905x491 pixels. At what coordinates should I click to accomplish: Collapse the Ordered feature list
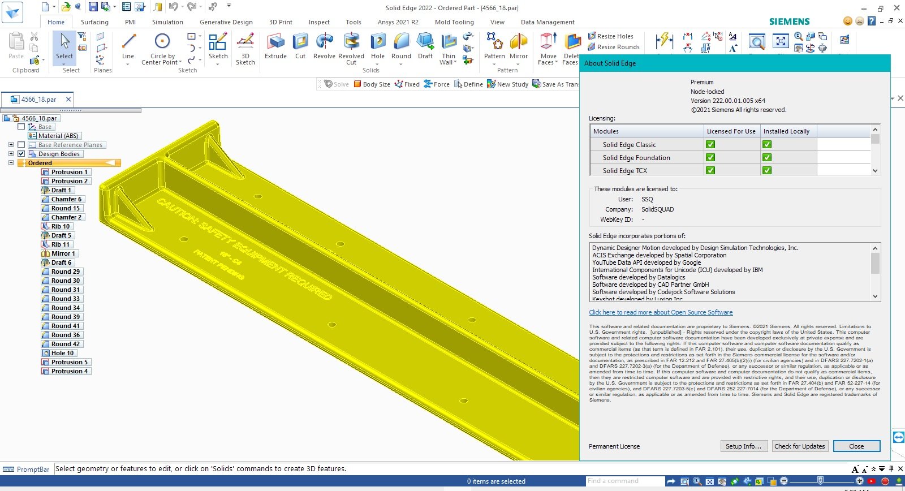pyautogui.click(x=11, y=163)
